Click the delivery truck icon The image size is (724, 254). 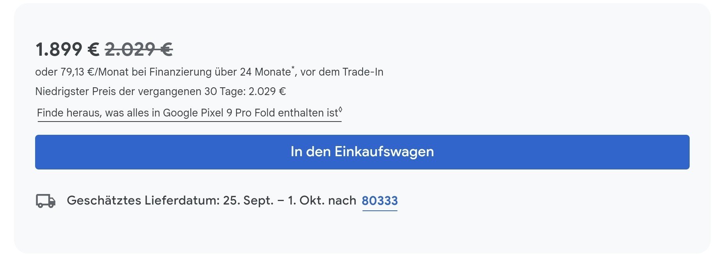[x=46, y=201]
